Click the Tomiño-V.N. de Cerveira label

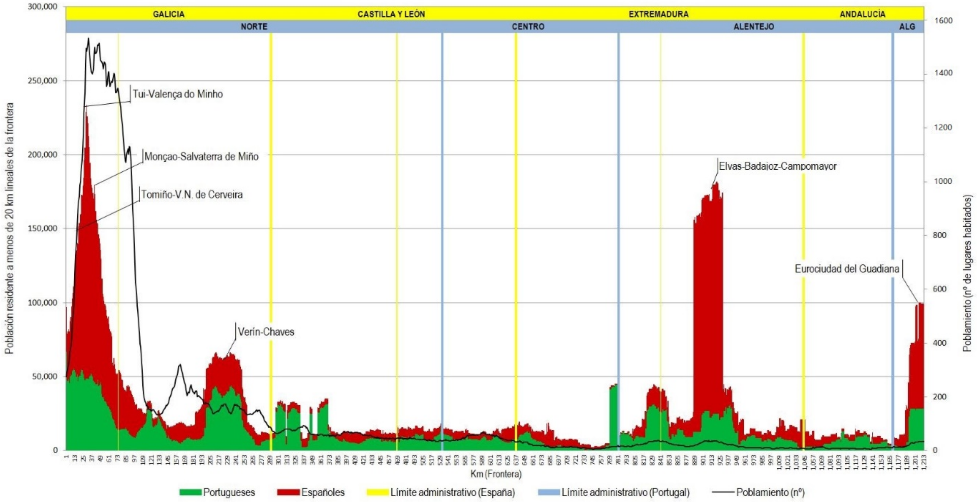pyautogui.click(x=192, y=195)
